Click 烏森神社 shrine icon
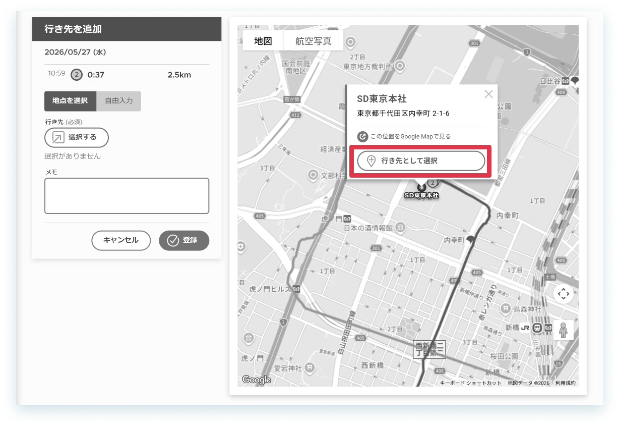The height and width of the screenshot is (426, 619). pyautogui.click(x=506, y=308)
